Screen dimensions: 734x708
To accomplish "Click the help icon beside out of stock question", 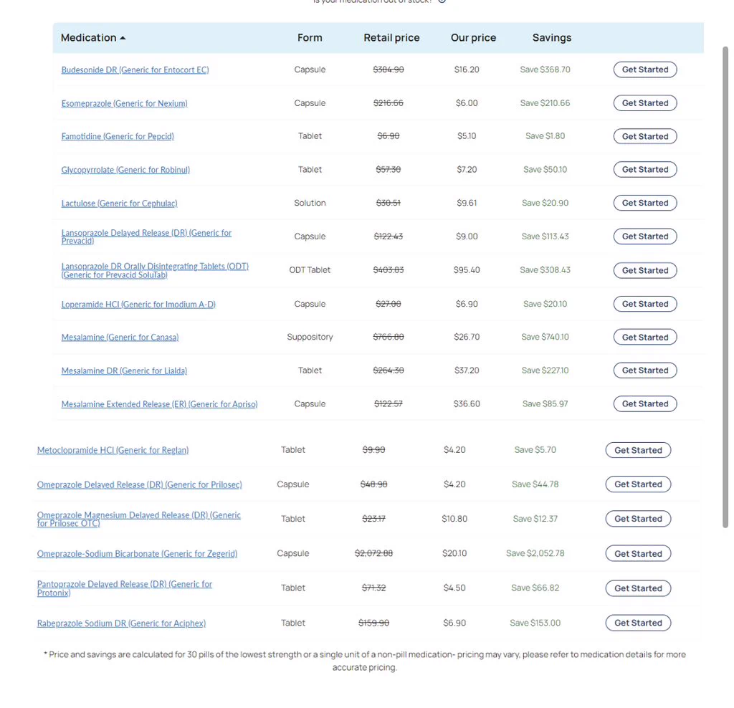I will coord(442,1).
